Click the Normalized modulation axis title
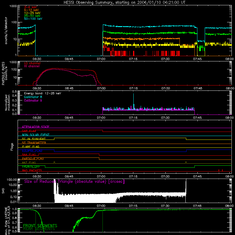 click(x=7, y=103)
